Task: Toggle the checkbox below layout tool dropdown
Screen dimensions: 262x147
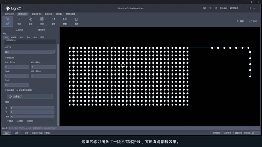Action: [5, 58]
